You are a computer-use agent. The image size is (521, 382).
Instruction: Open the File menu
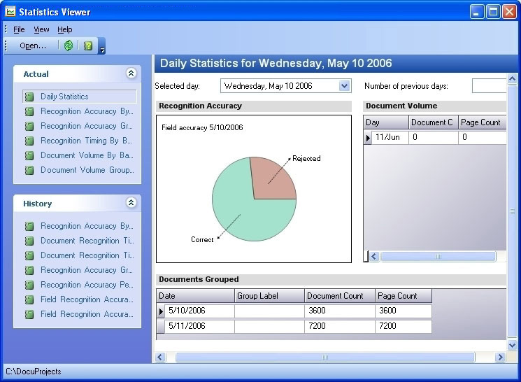tap(19, 29)
